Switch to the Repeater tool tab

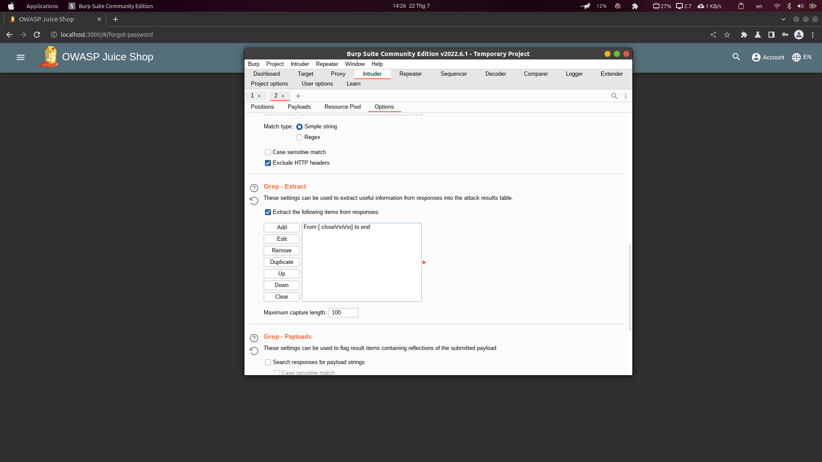pyautogui.click(x=411, y=74)
